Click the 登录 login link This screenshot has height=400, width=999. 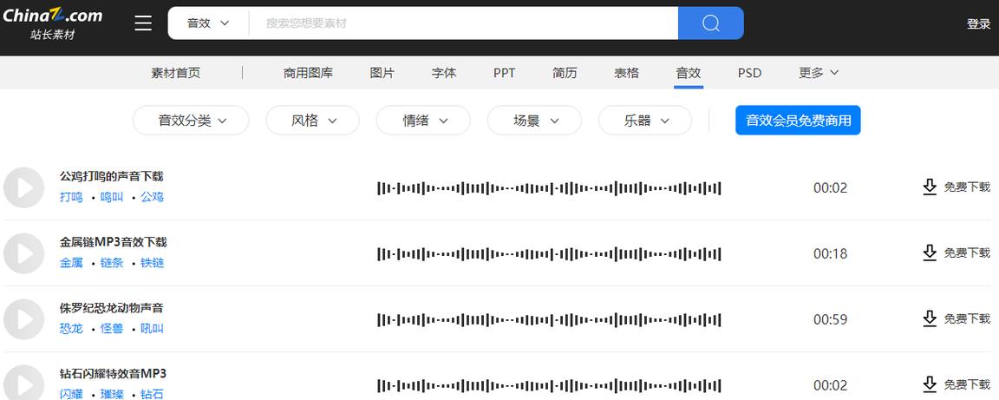[978, 24]
